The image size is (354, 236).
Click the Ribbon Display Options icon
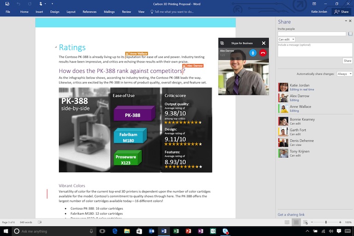pyautogui.click(x=324, y=4)
